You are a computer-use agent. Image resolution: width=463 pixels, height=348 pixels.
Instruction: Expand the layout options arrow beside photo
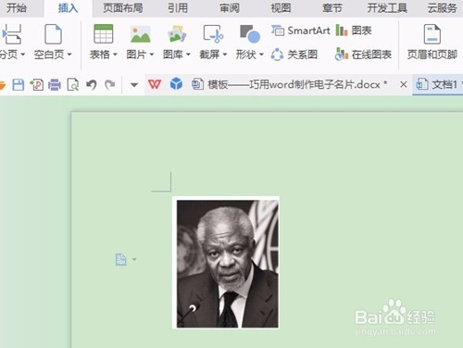pos(134,259)
